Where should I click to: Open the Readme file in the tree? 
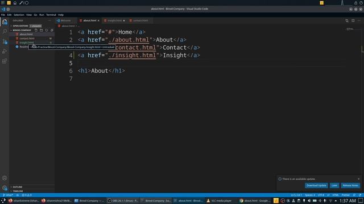tap(23, 46)
